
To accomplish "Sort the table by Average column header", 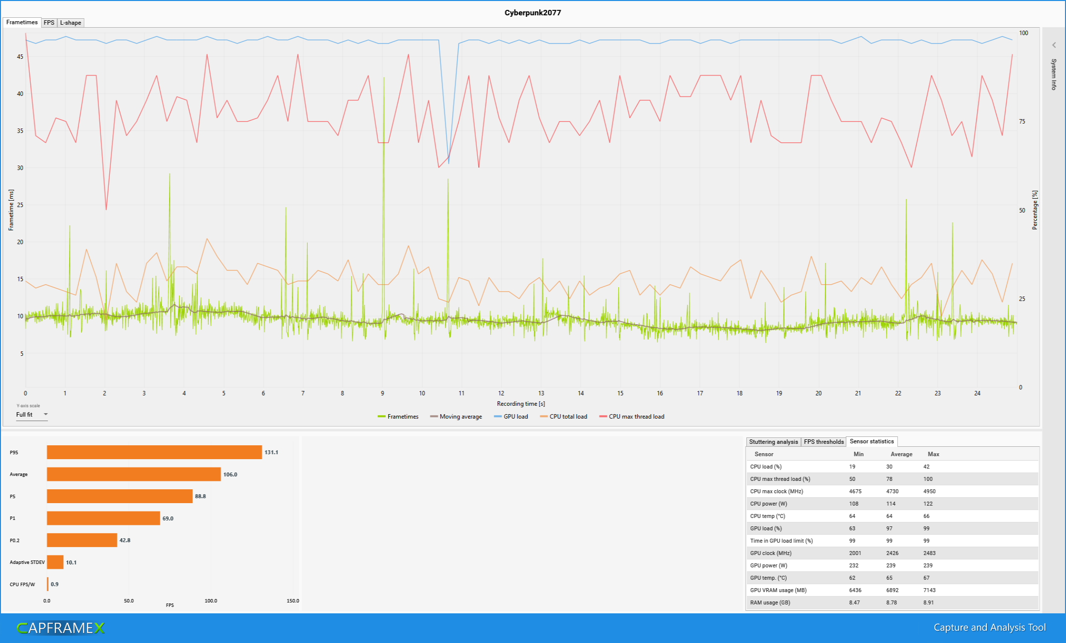I will 901,454.
